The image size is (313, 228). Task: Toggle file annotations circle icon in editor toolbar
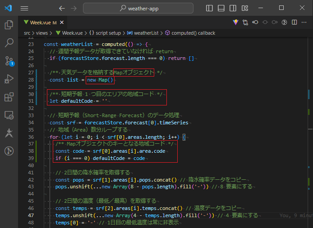click(x=285, y=22)
